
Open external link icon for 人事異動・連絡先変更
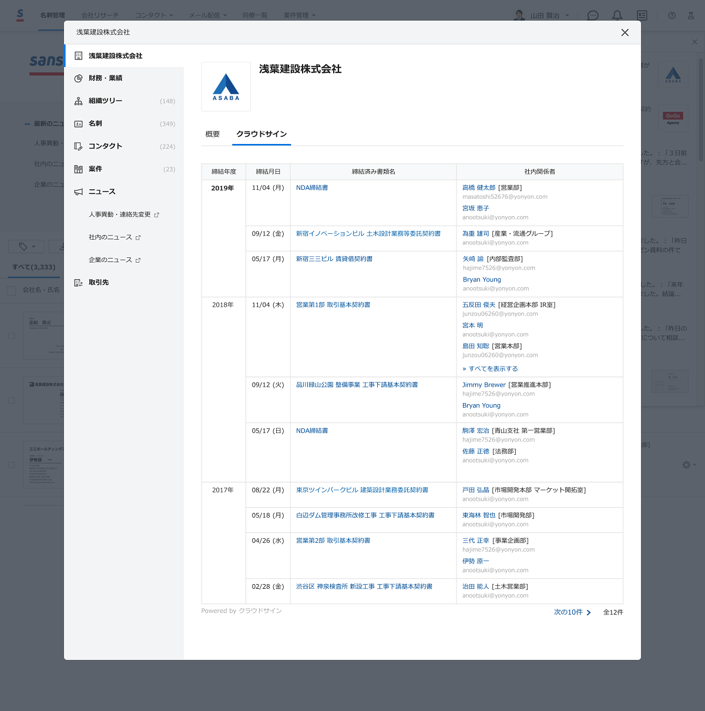[x=157, y=215]
